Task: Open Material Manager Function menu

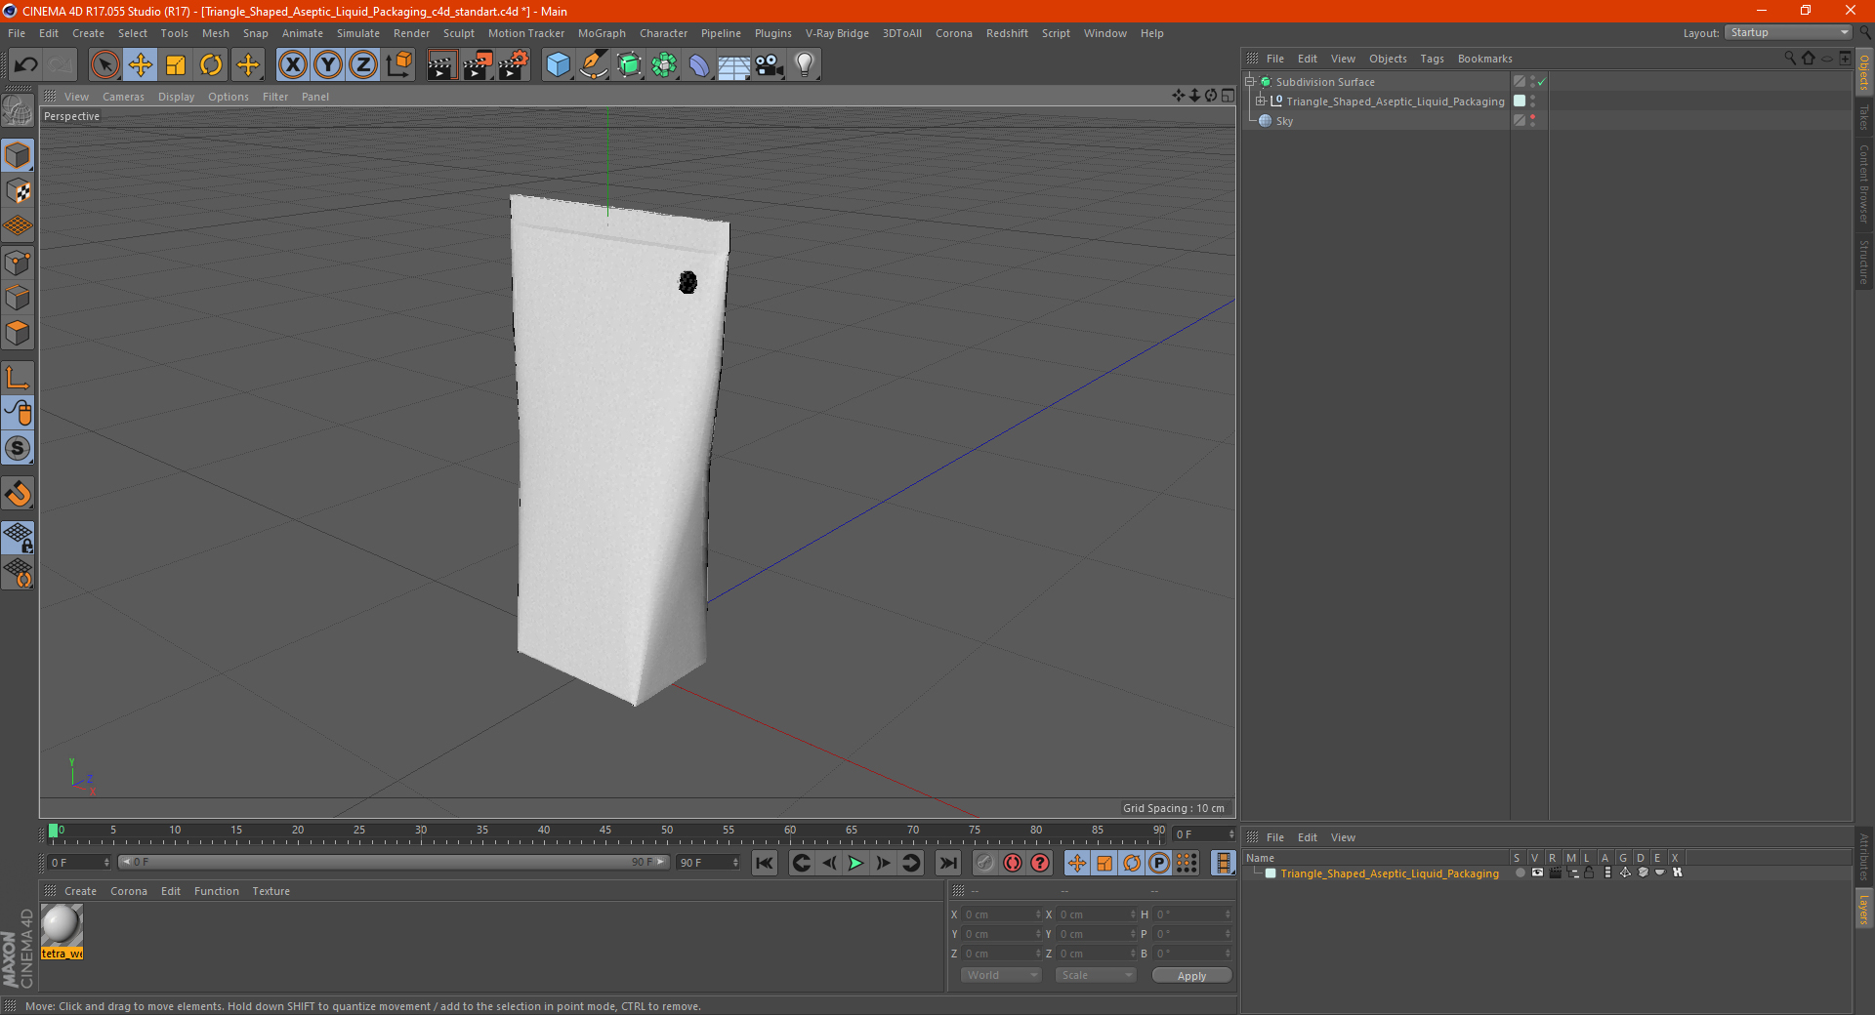Action: pos(216,891)
